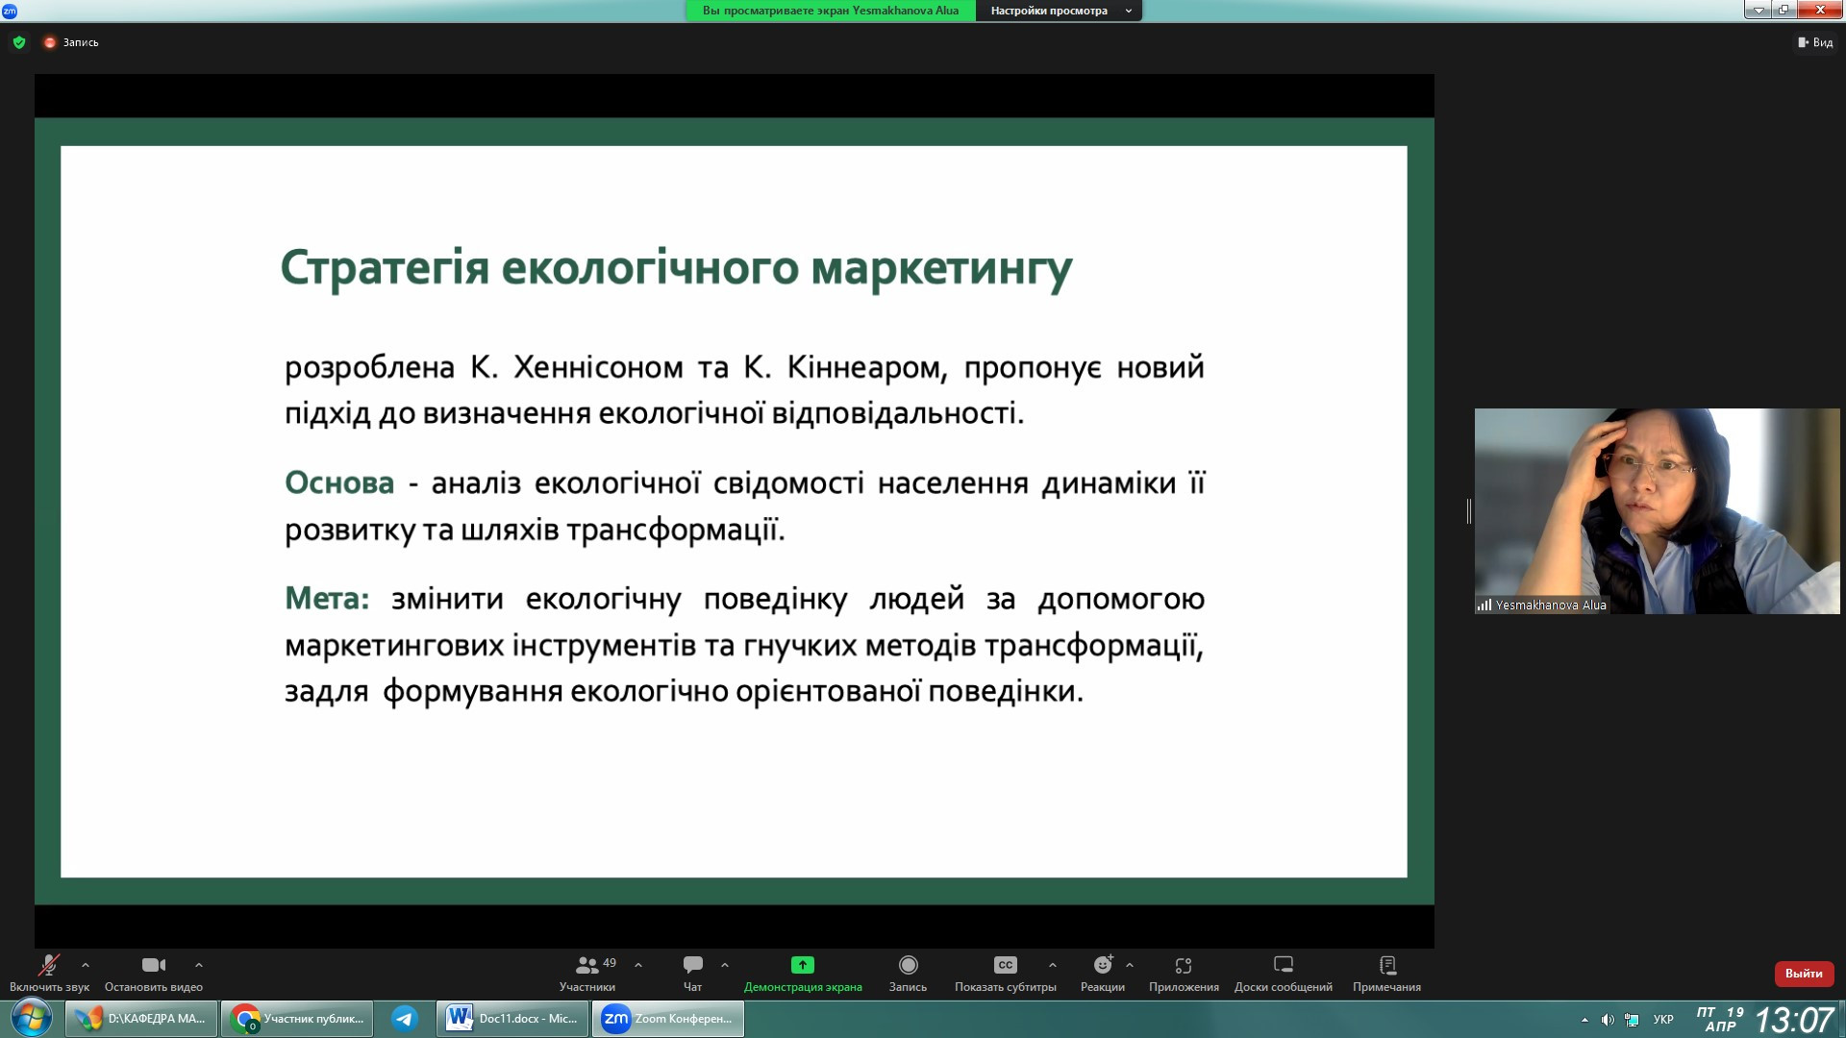Click the Запись record button in toolbar
Viewport: 1846px width, 1038px height.
click(908, 973)
